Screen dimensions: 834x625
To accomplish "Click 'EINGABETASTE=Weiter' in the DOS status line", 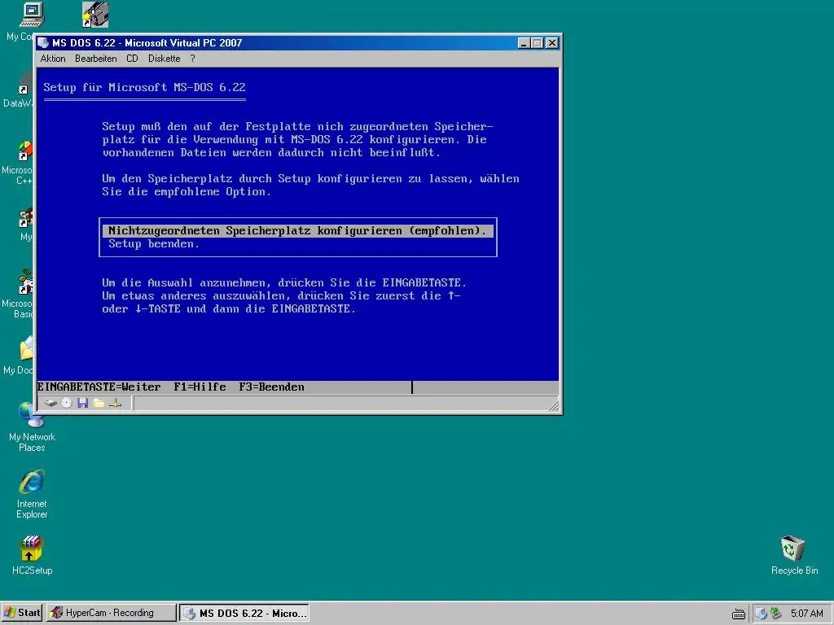I will pyautogui.click(x=99, y=387).
